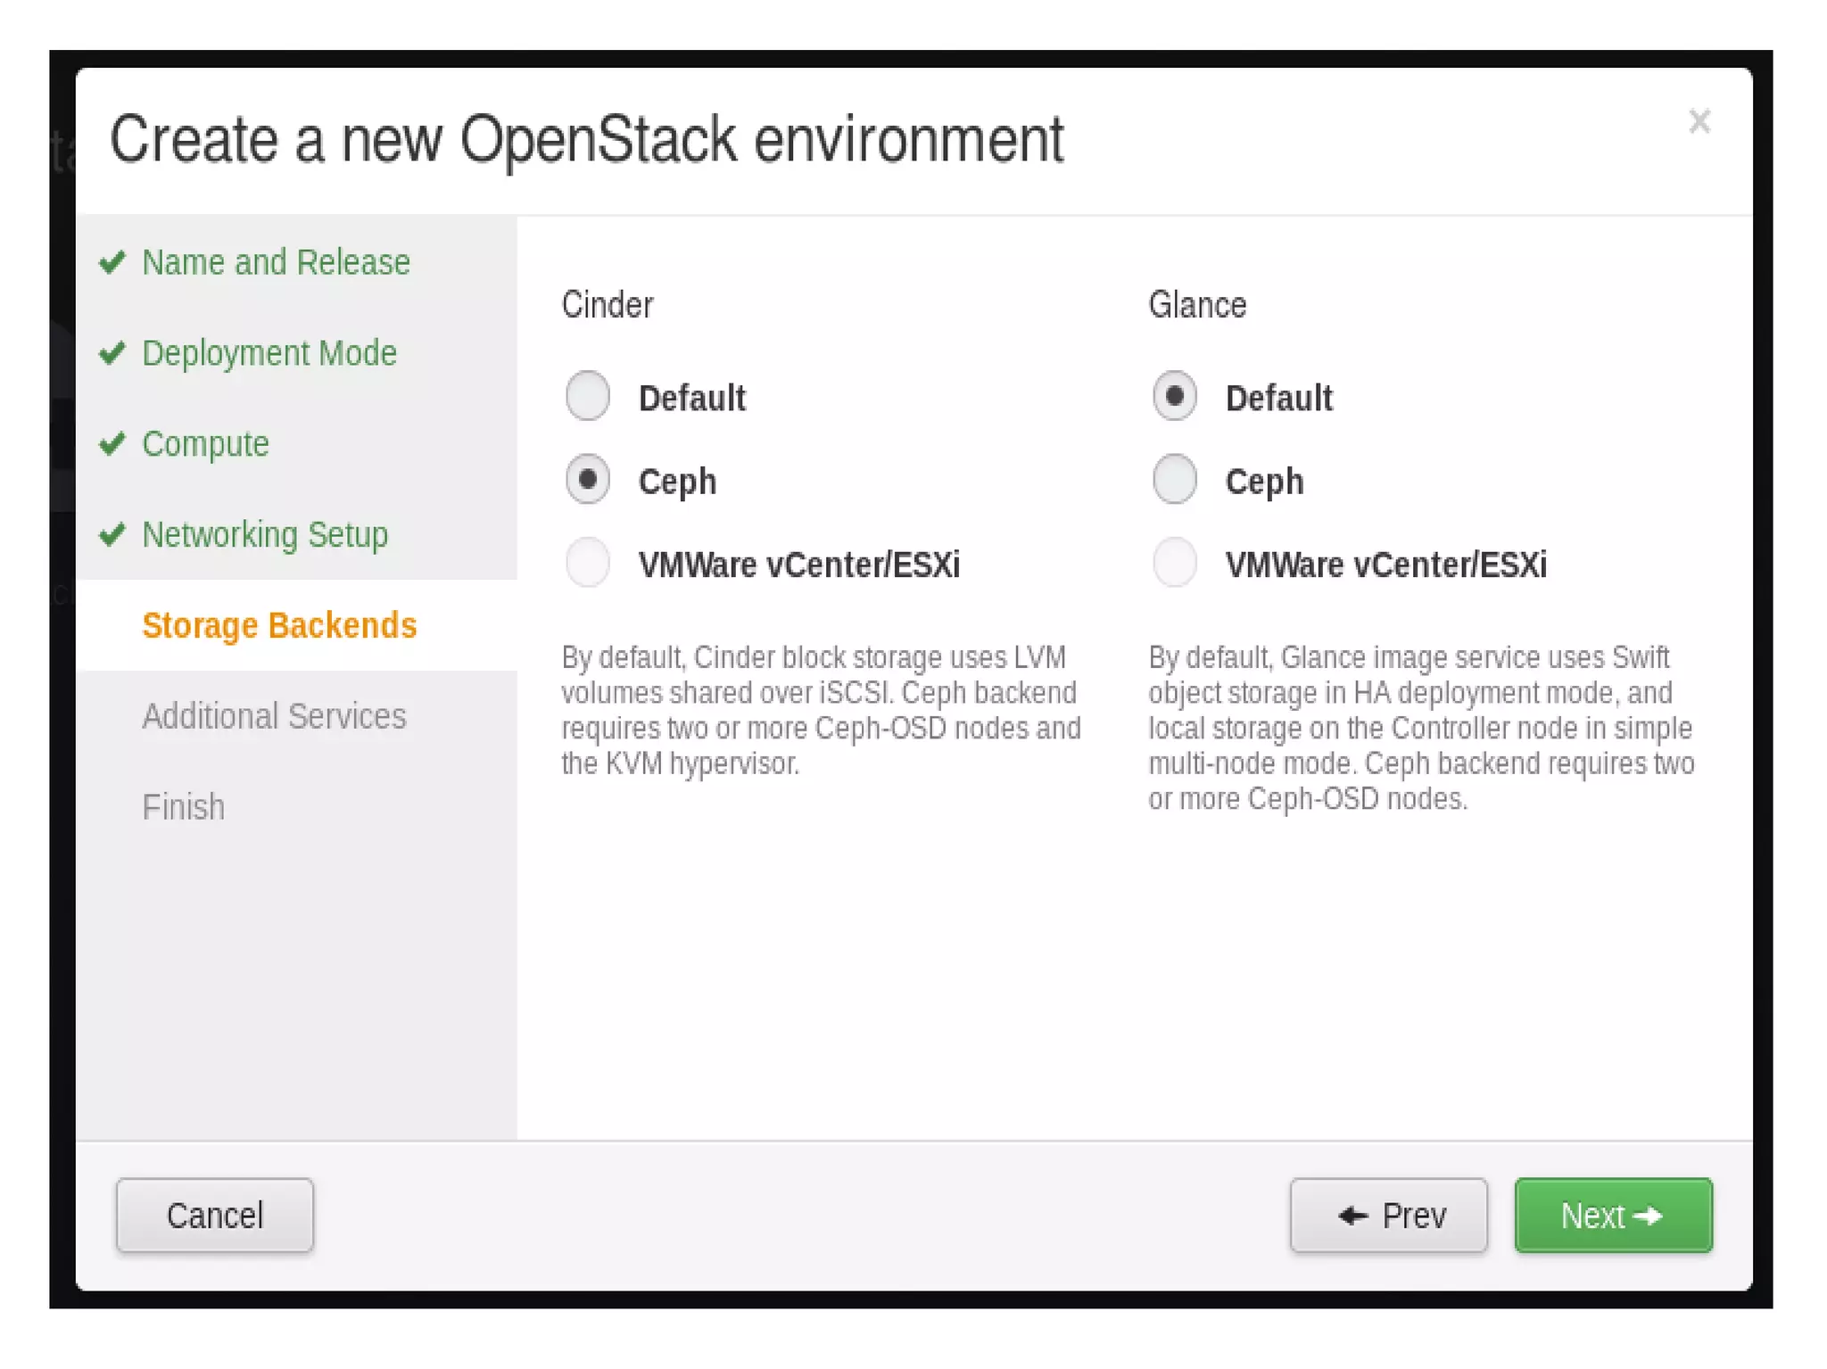
Task: Click the Prev button
Action: [1388, 1215]
